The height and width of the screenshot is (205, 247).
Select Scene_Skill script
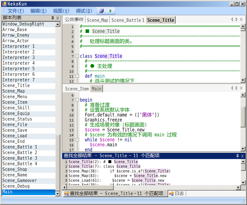29,108
